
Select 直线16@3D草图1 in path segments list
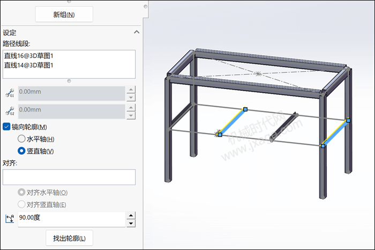tap(28, 56)
